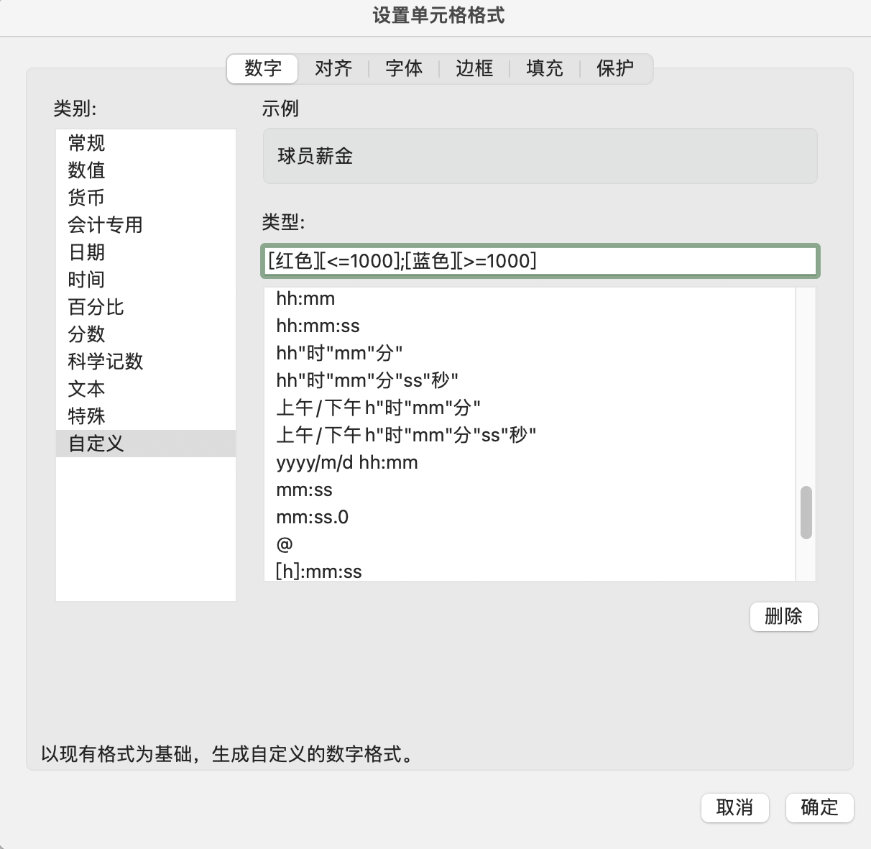This screenshot has width=871, height=849.
Task: Choose the @ text format
Action: pyautogui.click(x=530, y=544)
